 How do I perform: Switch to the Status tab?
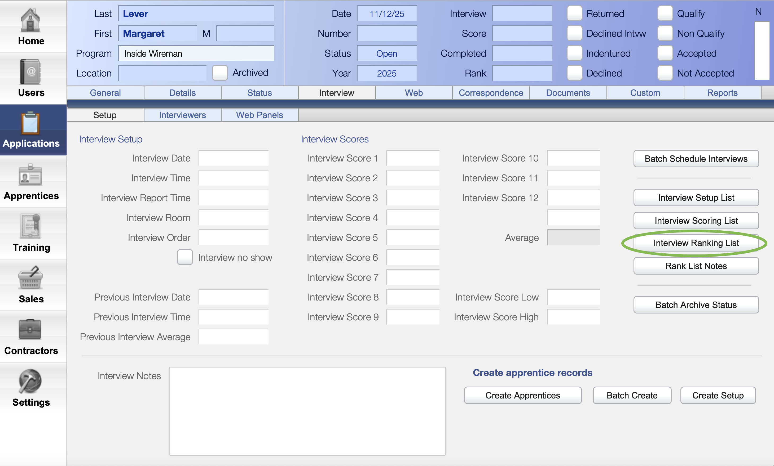(x=260, y=93)
